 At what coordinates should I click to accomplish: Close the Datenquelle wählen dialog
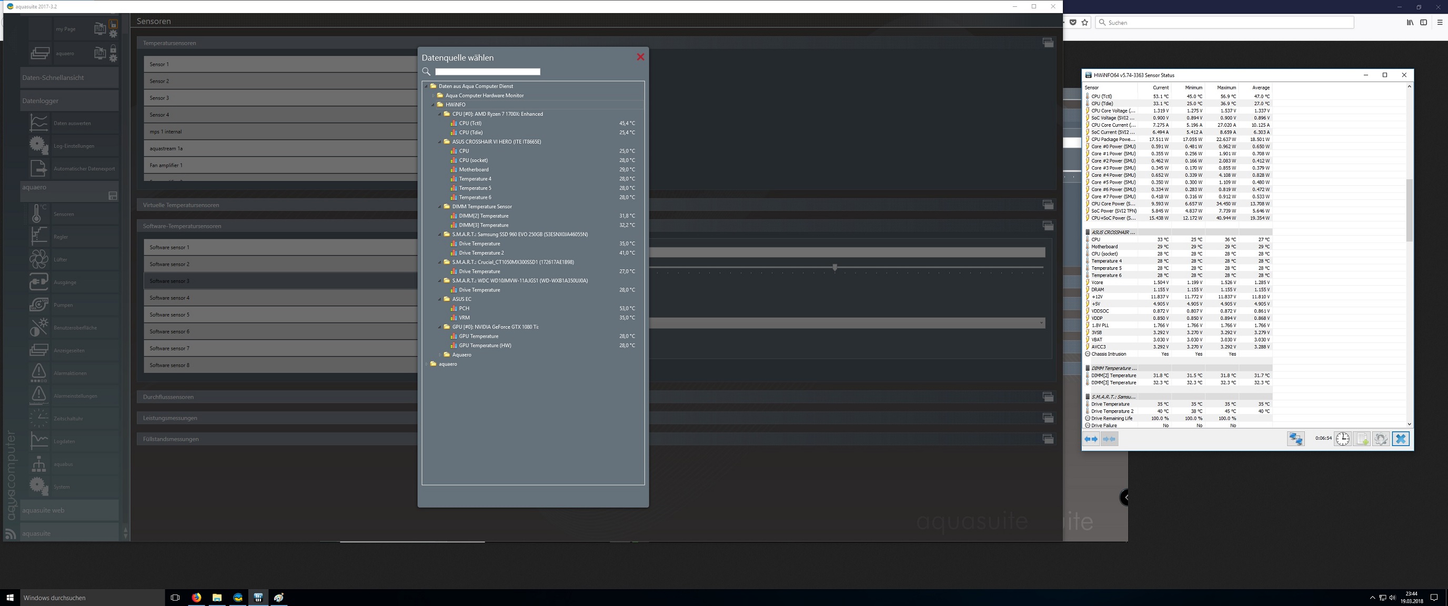click(640, 57)
